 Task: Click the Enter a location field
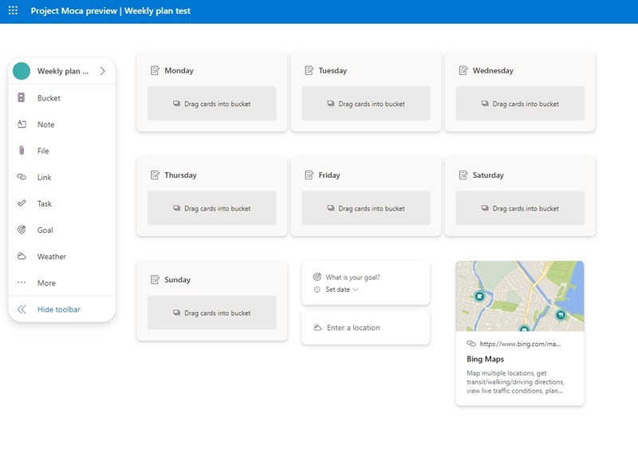(x=353, y=328)
